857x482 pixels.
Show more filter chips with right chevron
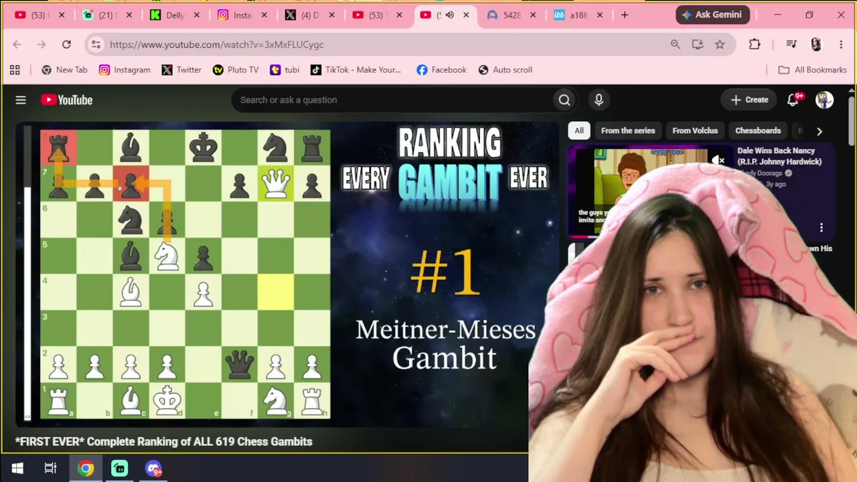tap(819, 131)
